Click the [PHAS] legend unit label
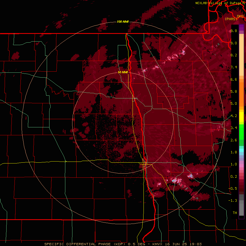The height and width of the screenshot is (246, 246). coord(231,19)
